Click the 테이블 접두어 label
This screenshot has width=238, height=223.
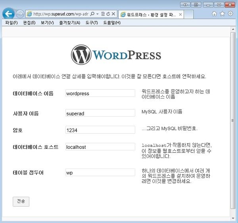tap(28, 173)
